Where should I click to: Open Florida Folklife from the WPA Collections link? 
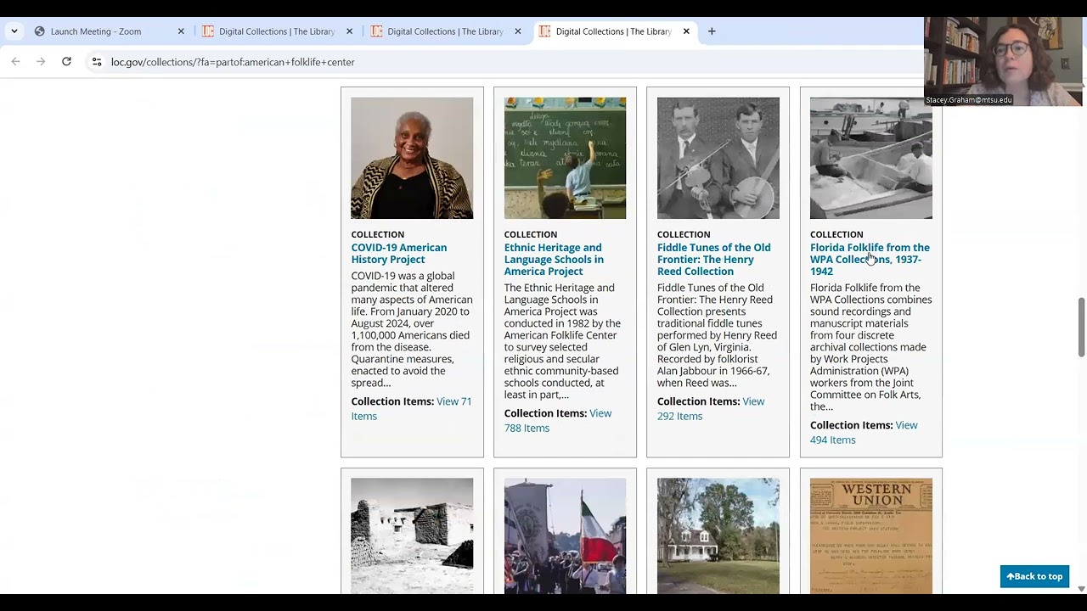(x=870, y=260)
